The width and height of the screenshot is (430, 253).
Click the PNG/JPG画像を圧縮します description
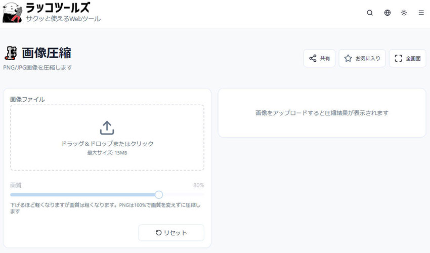pyautogui.click(x=38, y=67)
